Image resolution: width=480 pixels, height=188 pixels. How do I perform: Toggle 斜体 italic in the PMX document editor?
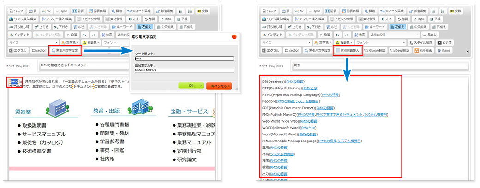coord(167,19)
